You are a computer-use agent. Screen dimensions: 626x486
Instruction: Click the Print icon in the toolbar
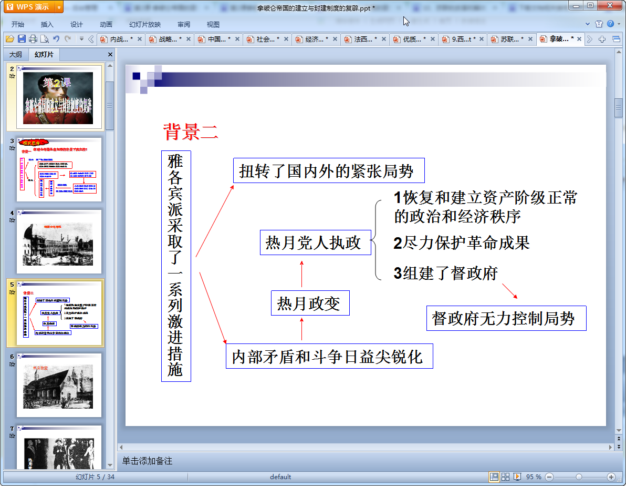(33, 39)
